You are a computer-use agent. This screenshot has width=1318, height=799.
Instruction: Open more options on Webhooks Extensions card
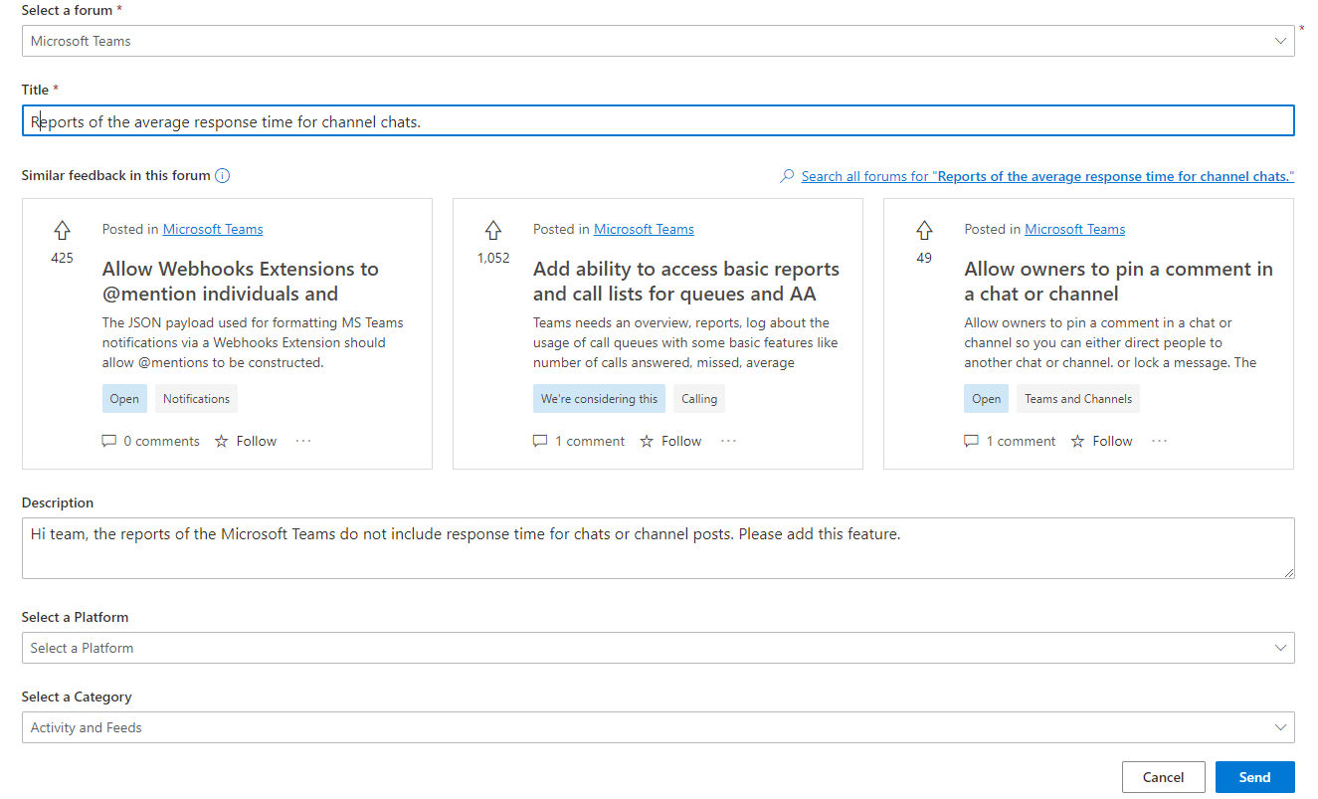point(303,441)
